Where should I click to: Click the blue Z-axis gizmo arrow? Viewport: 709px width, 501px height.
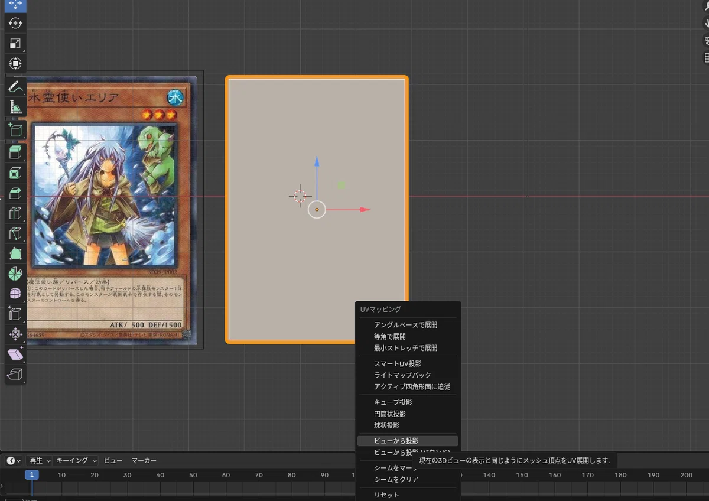[317, 162]
